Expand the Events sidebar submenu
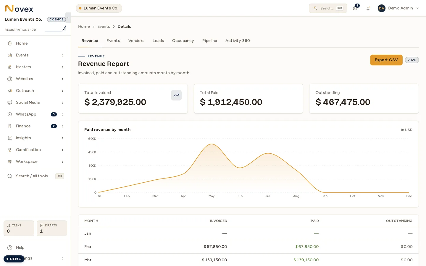This screenshot has height=266, width=426. (x=62, y=55)
